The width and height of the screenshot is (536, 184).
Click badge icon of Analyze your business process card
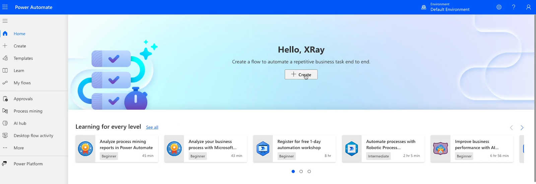tap(174, 149)
